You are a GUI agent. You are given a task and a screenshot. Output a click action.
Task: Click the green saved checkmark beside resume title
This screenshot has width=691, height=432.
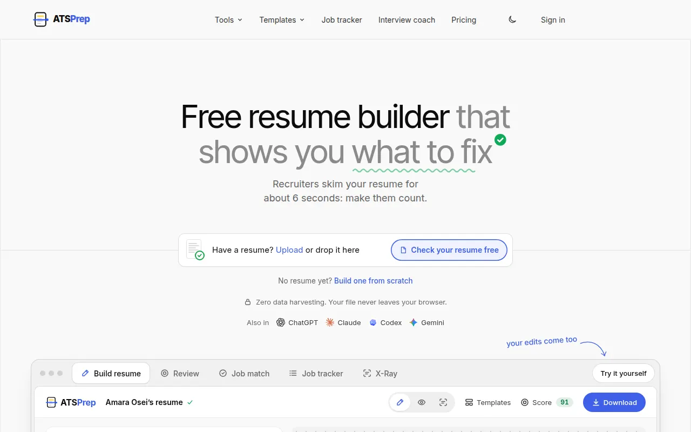coord(189,402)
